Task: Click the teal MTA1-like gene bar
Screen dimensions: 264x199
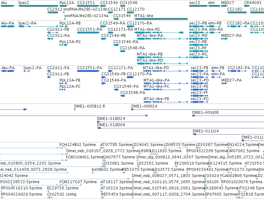Action: tap(161, 19)
